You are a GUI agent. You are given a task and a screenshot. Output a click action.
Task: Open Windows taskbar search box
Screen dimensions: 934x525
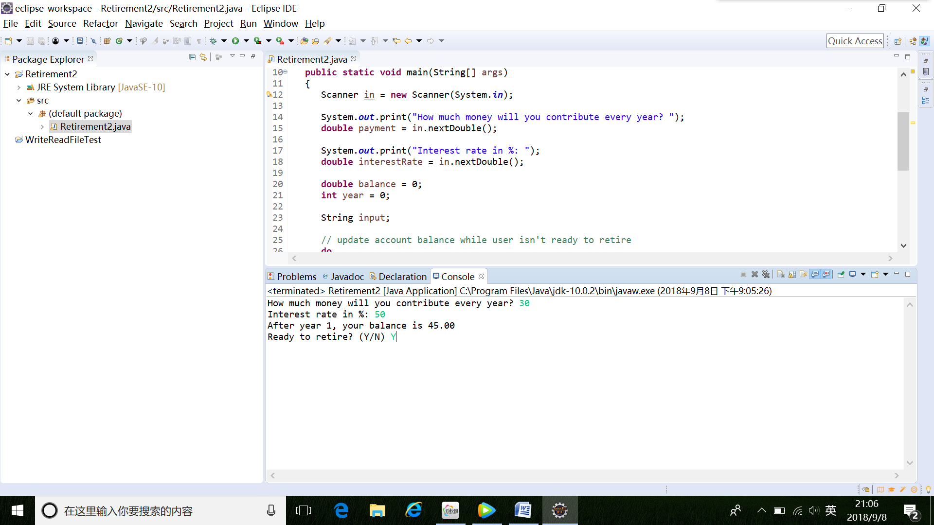pos(161,511)
